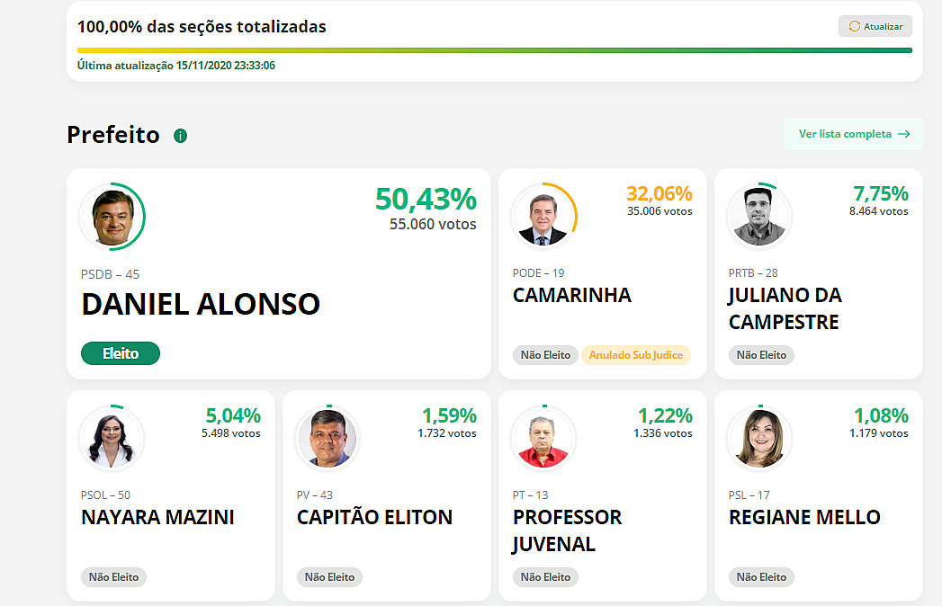Click the Atualizar refresh button
This screenshot has width=942, height=606.
[875, 27]
